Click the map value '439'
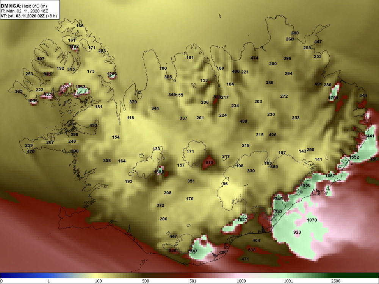 tap(243, 121)
